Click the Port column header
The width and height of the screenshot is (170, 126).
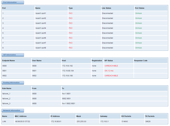coord(4,8)
